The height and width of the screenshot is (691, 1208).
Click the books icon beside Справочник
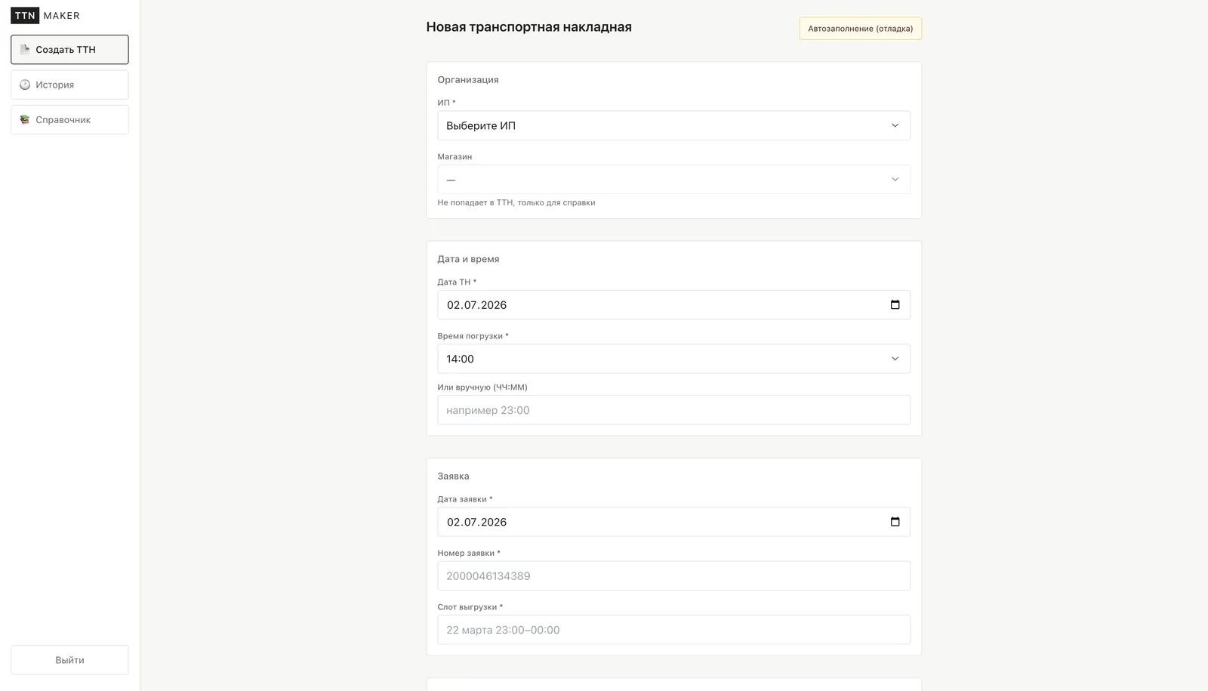click(x=25, y=119)
